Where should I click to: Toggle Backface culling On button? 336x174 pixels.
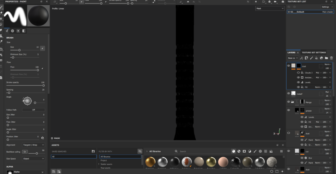tap(25, 152)
